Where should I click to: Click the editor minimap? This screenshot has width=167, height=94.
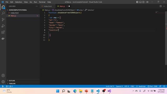coord(160,12)
